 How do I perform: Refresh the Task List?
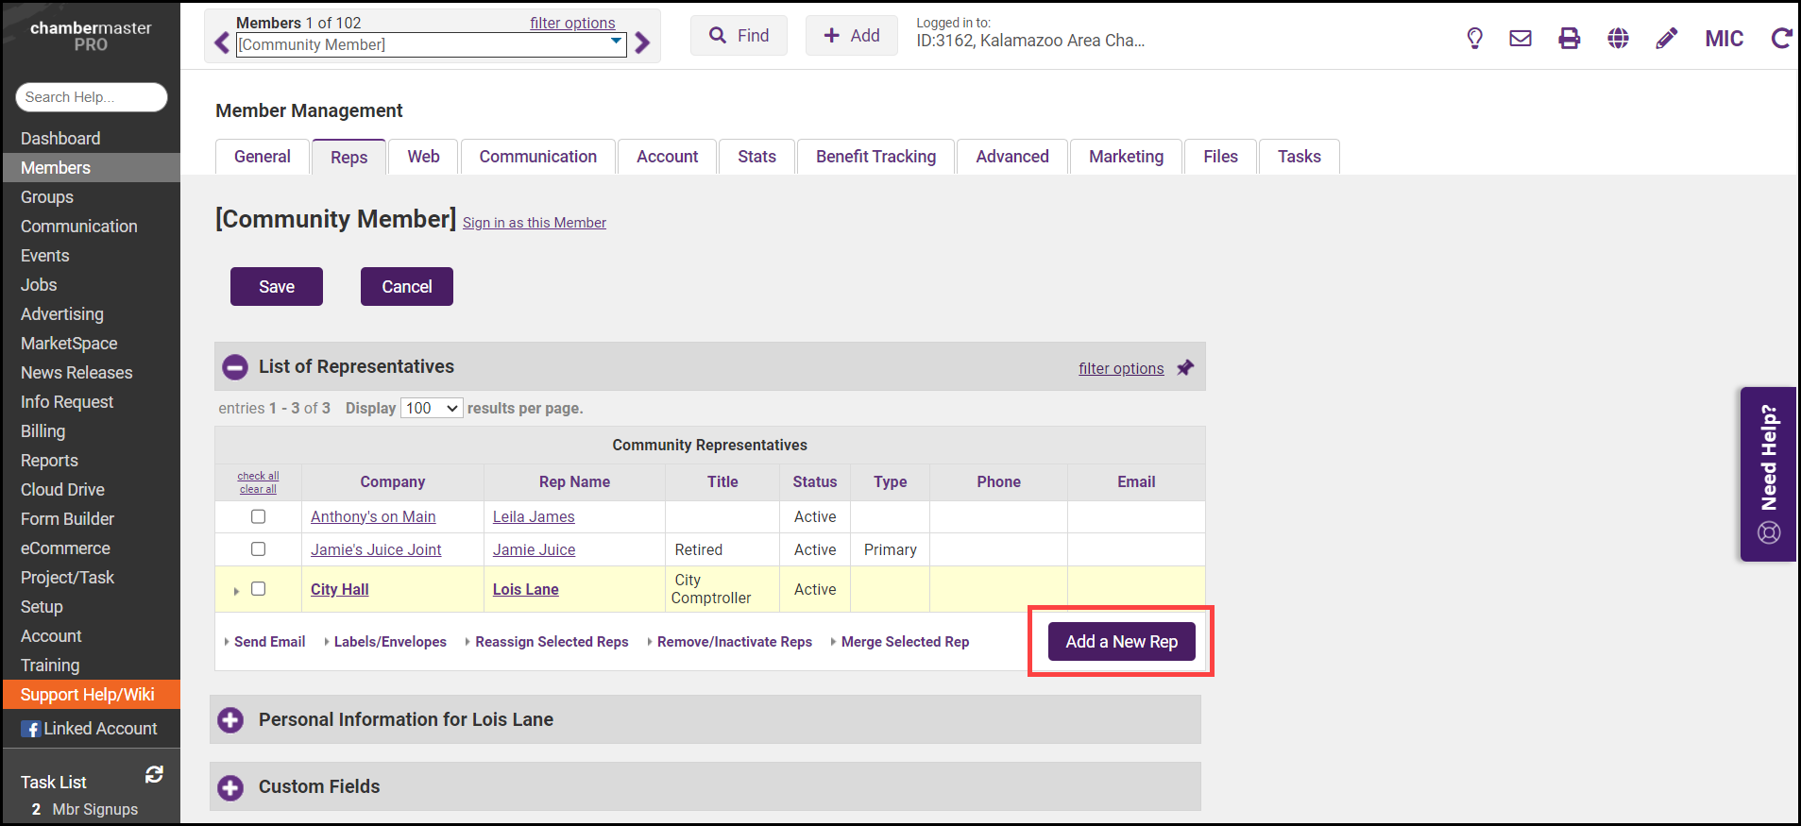point(154,775)
